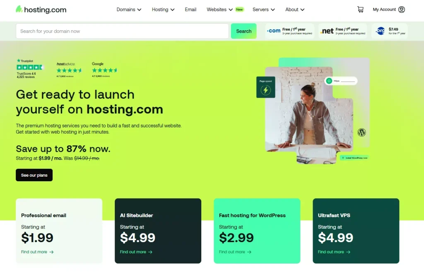Expand the Domains dropdown menu
The height and width of the screenshot is (276, 424).
pyautogui.click(x=129, y=10)
